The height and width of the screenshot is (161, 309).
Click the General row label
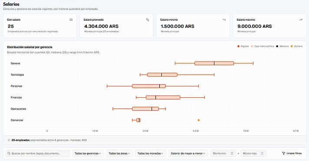(x=15, y=63)
